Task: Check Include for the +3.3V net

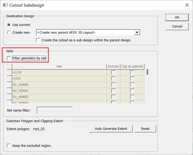Action: coord(113,73)
